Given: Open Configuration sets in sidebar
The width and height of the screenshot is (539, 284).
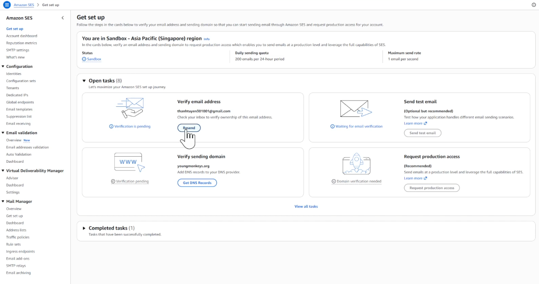Looking at the screenshot, I should [x=21, y=81].
